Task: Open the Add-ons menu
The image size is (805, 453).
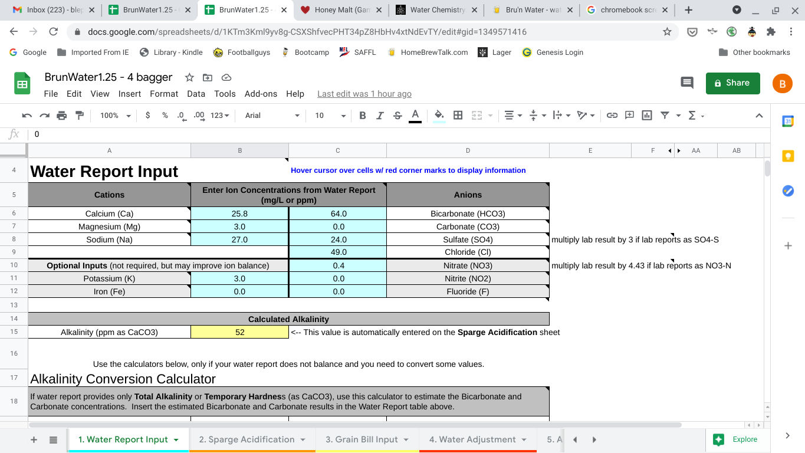Action: [x=261, y=94]
